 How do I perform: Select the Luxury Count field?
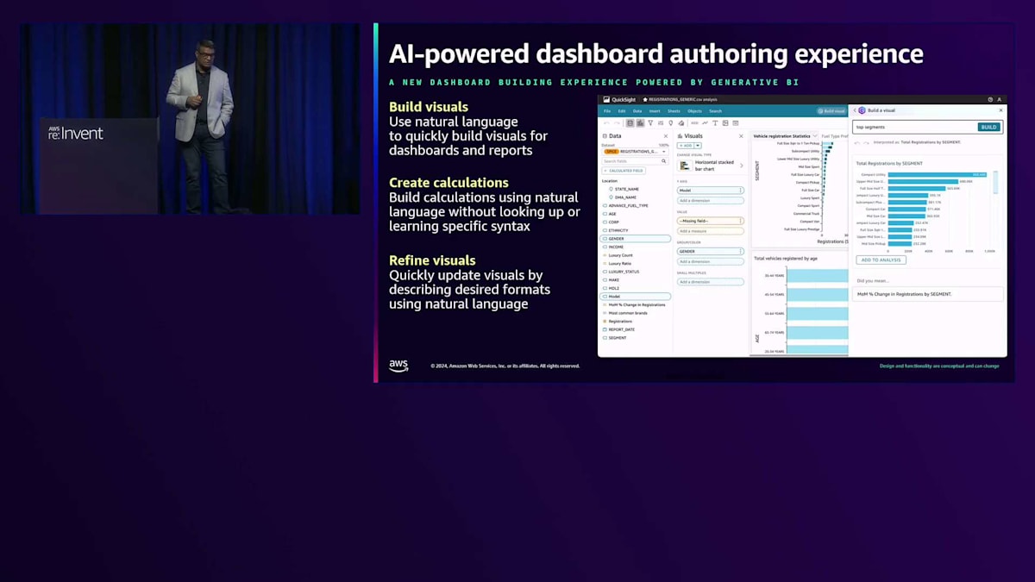pos(620,255)
